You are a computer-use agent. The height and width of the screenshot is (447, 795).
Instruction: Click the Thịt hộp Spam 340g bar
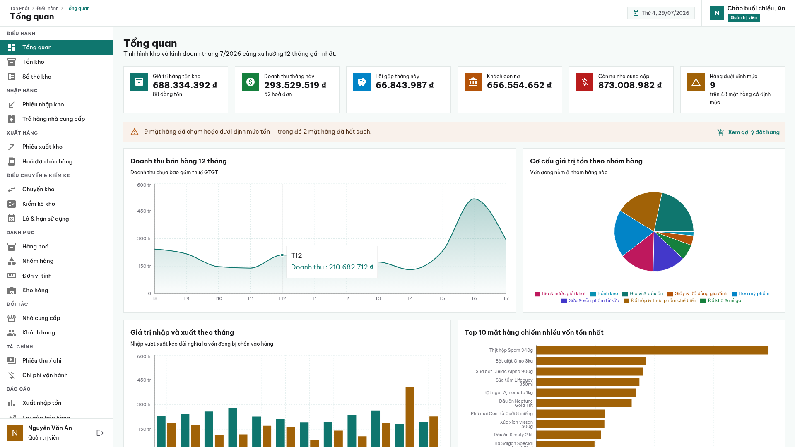click(652, 351)
